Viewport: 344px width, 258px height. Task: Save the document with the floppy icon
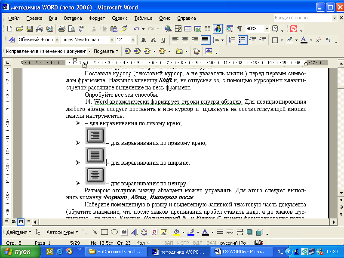(x=30, y=29)
